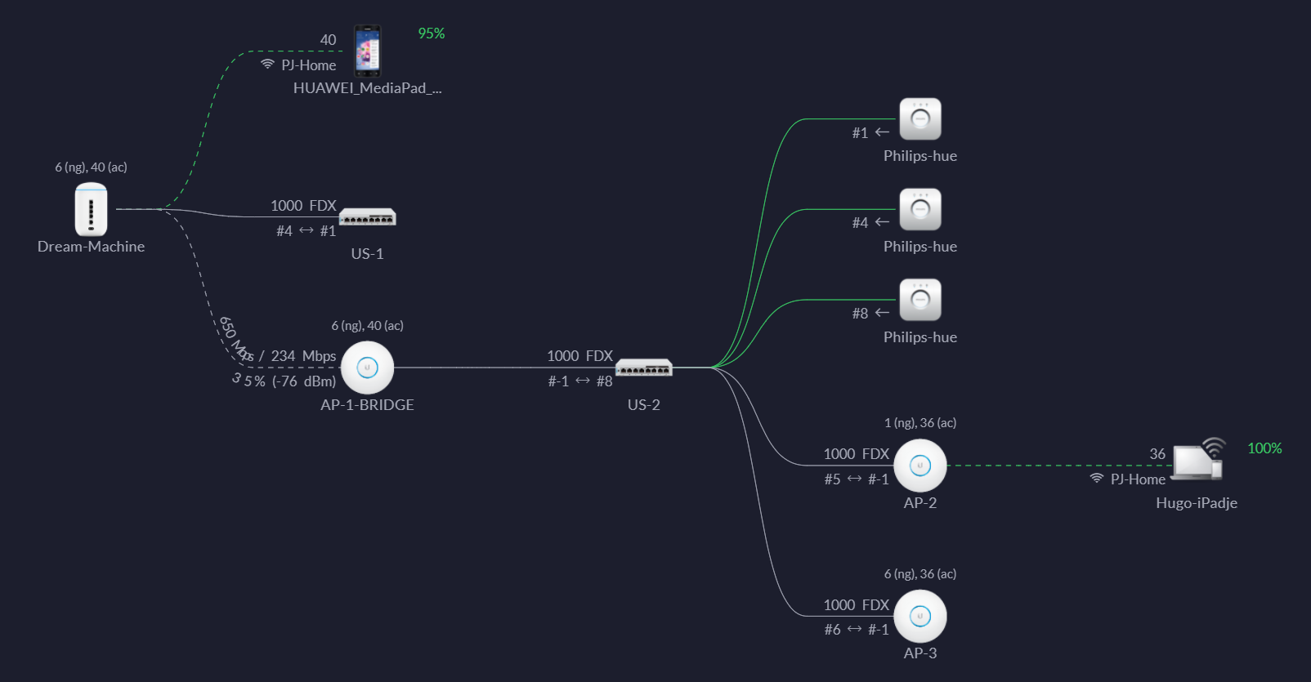This screenshot has height=682, width=1311.
Task: Click the AP-3 name label
Action: pyautogui.click(x=920, y=653)
